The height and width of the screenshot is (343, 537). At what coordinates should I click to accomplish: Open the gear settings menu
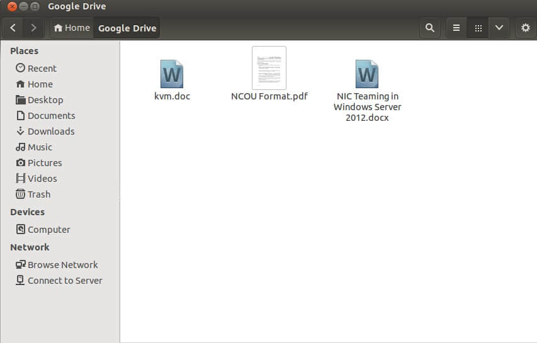tap(526, 28)
